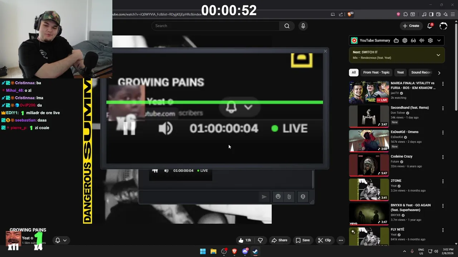
Task: Expand the Next: SWITCH IT playlist panel
Action: (x=438, y=55)
